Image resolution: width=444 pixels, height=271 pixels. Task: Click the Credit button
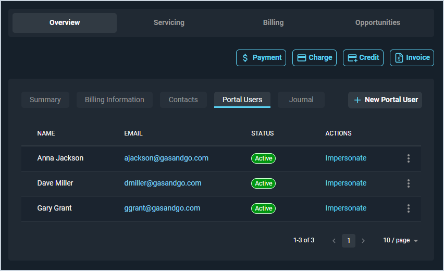pos(363,58)
